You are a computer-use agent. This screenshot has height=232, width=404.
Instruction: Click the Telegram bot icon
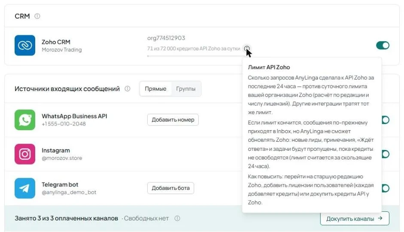(25, 188)
